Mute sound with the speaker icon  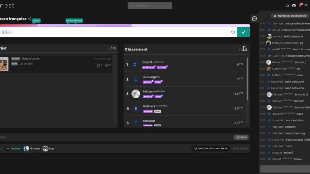click(233, 32)
